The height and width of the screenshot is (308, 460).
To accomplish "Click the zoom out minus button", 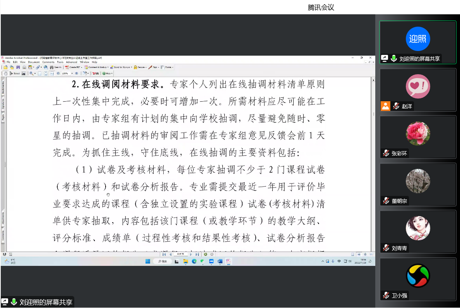I will (58, 73).
